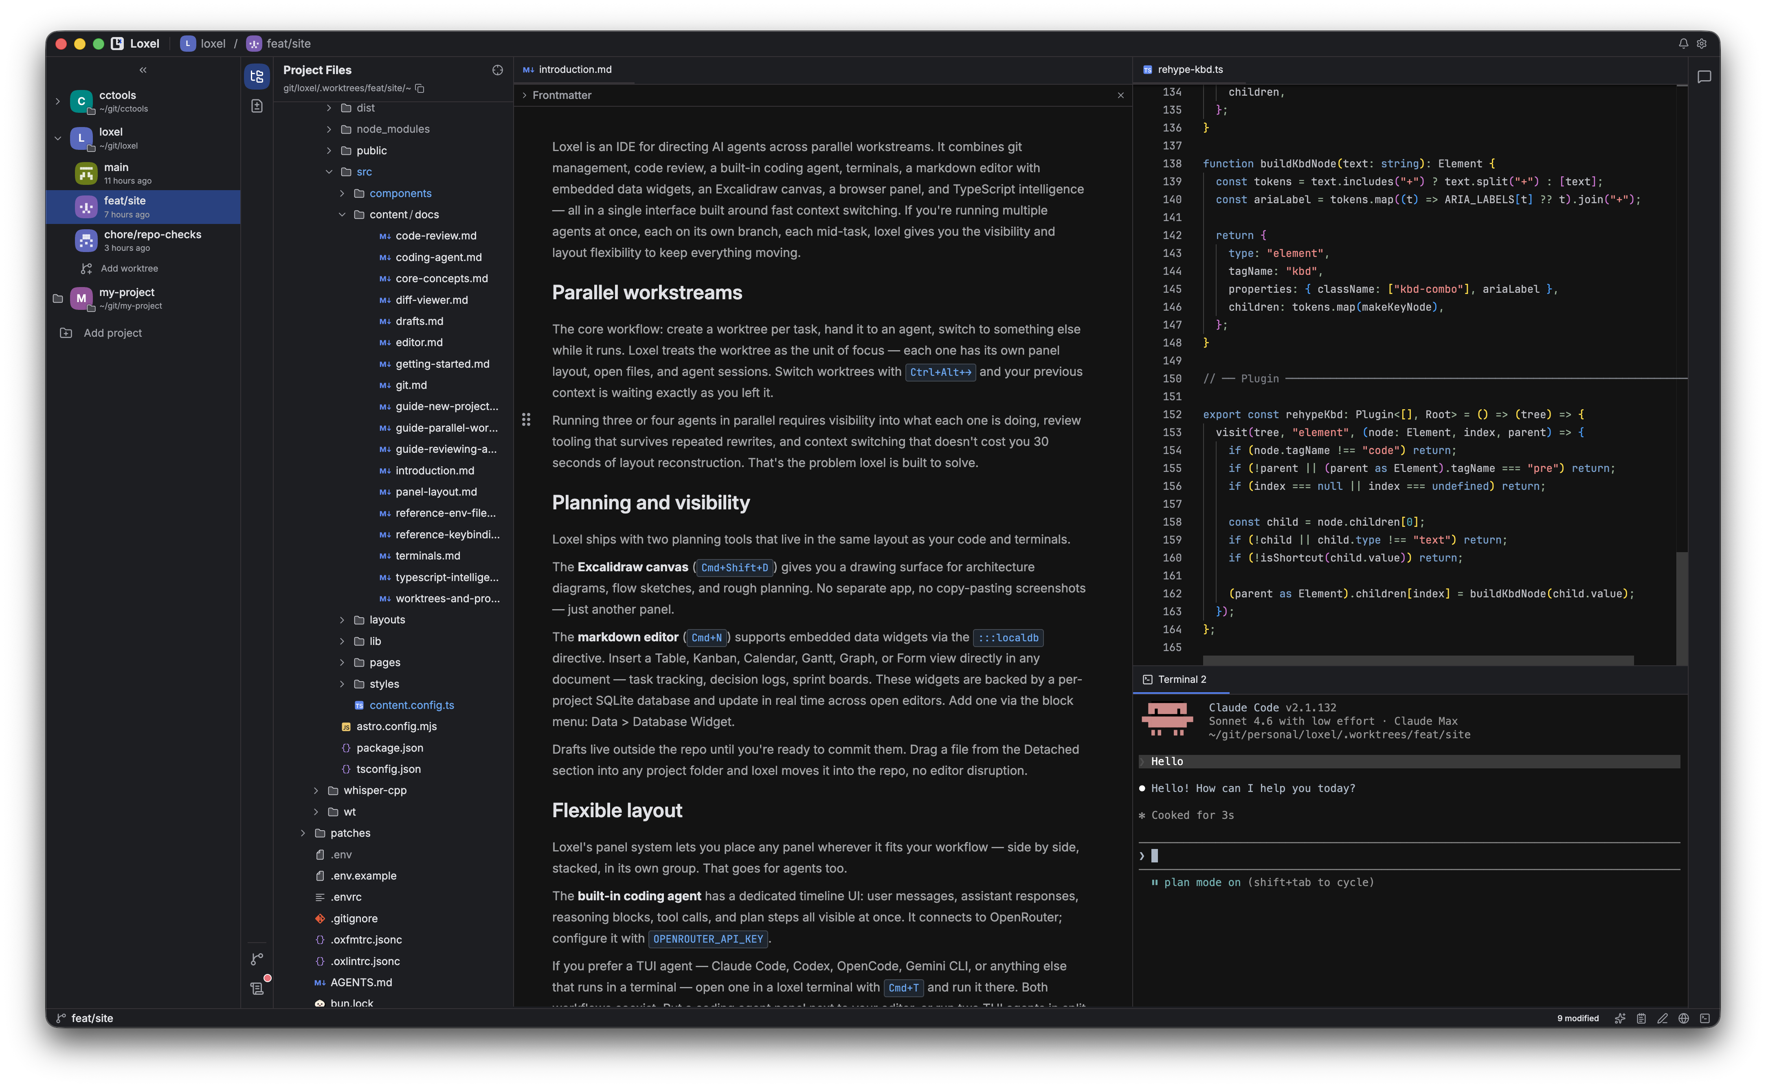Image resolution: width=1766 pixels, height=1088 pixels.
Task: Open the tasks icon with red badge
Action: (257, 988)
